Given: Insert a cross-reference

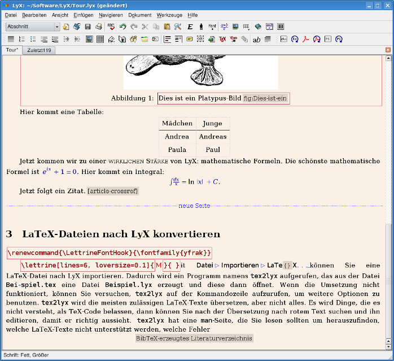Looking at the screenshot, I should point(122,39).
